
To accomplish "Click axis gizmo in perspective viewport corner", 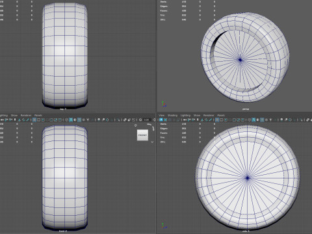I will click(x=164, y=104).
